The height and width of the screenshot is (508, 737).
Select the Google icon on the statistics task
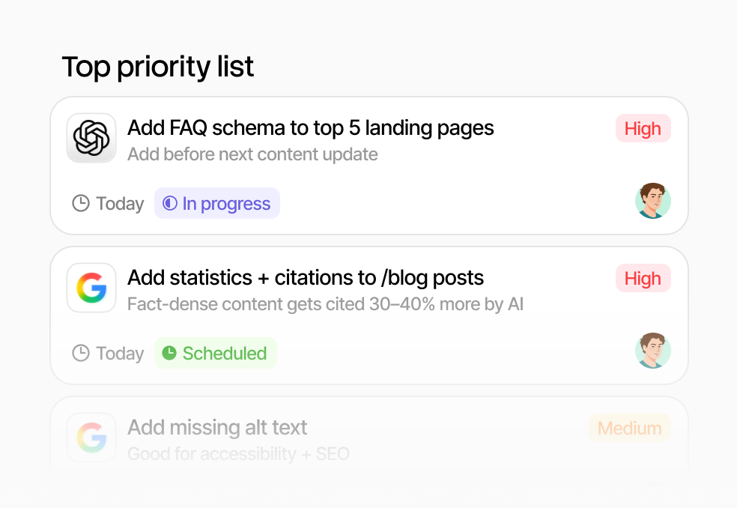pyautogui.click(x=91, y=288)
